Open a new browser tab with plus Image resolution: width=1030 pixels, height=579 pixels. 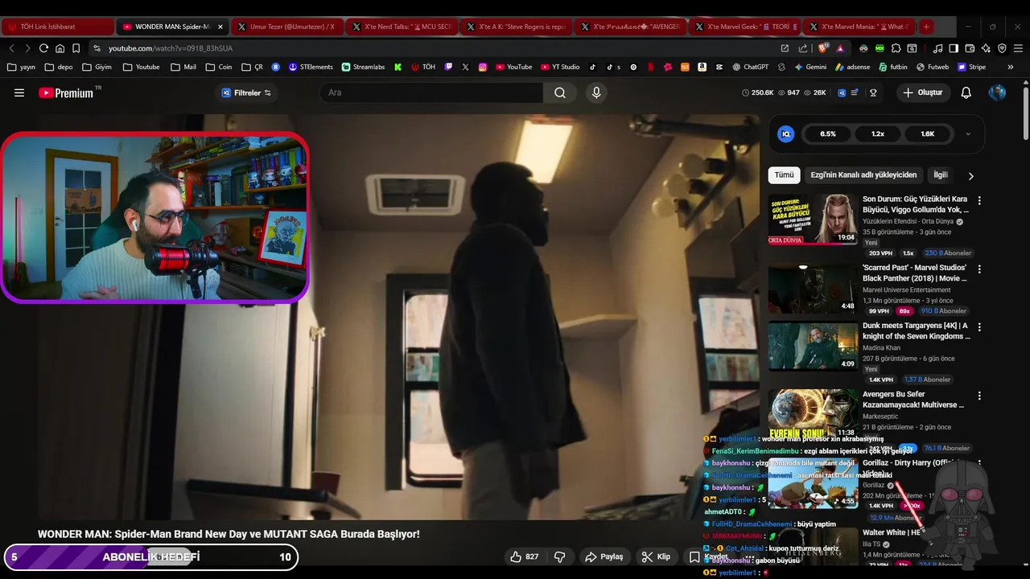926,27
